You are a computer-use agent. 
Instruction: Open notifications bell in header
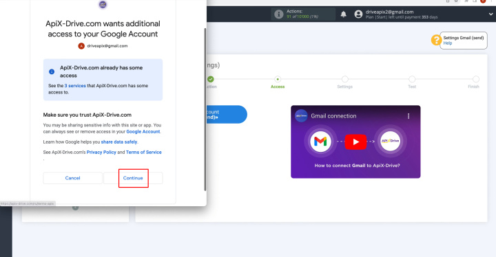coord(344,14)
